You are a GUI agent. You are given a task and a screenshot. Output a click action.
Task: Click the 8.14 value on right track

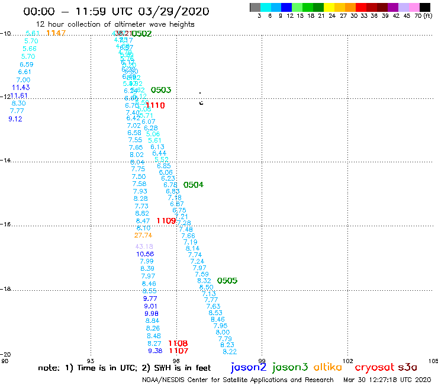(193, 248)
